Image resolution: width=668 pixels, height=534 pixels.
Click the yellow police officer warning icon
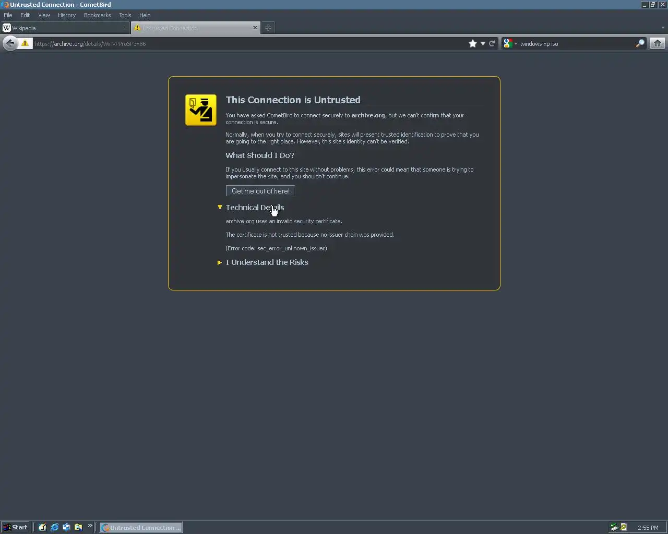[x=201, y=110]
